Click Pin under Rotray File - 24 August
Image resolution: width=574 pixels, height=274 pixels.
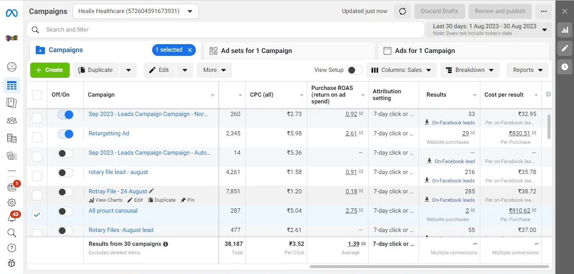tap(187, 200)
